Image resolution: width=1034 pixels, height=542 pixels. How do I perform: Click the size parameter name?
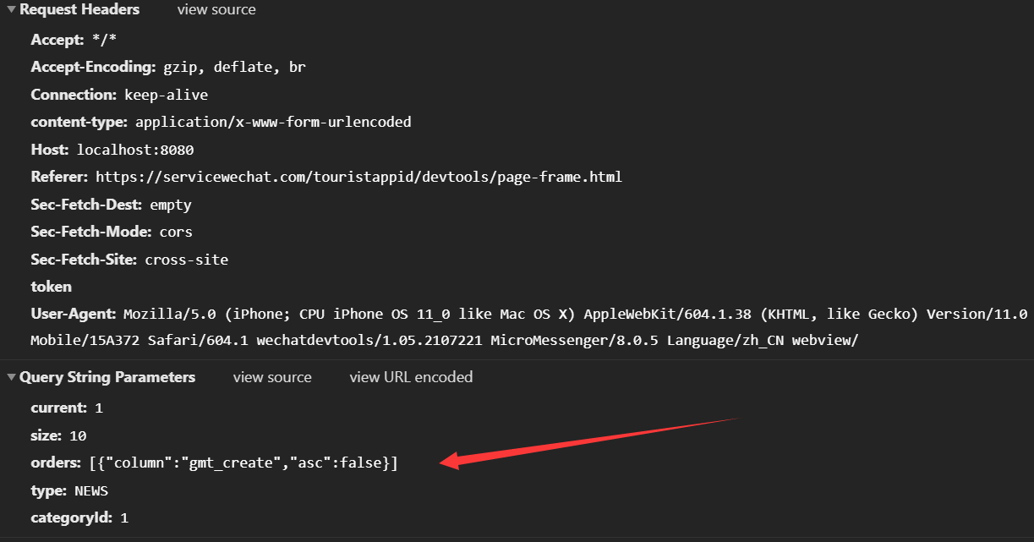[x=46, y=435]
